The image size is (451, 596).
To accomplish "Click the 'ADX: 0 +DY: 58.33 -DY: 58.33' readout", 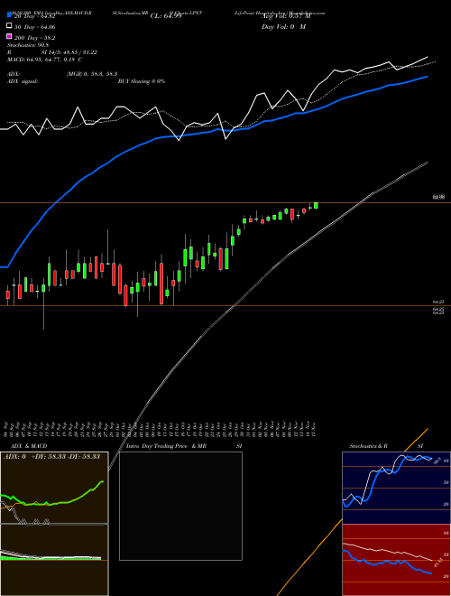I will (x=51, y=456).
